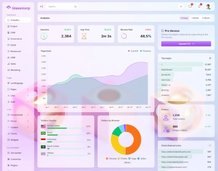Click the user profile avatar
The height and width of the screenshot is (171, 218).
(x=208, y=7)
